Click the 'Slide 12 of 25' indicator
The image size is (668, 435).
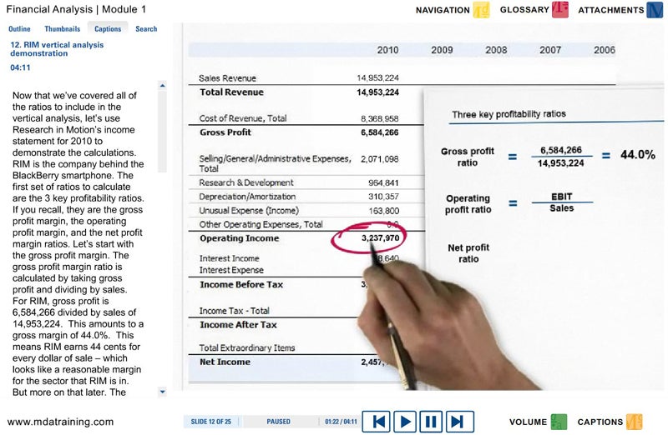click(x=210, y=422)
